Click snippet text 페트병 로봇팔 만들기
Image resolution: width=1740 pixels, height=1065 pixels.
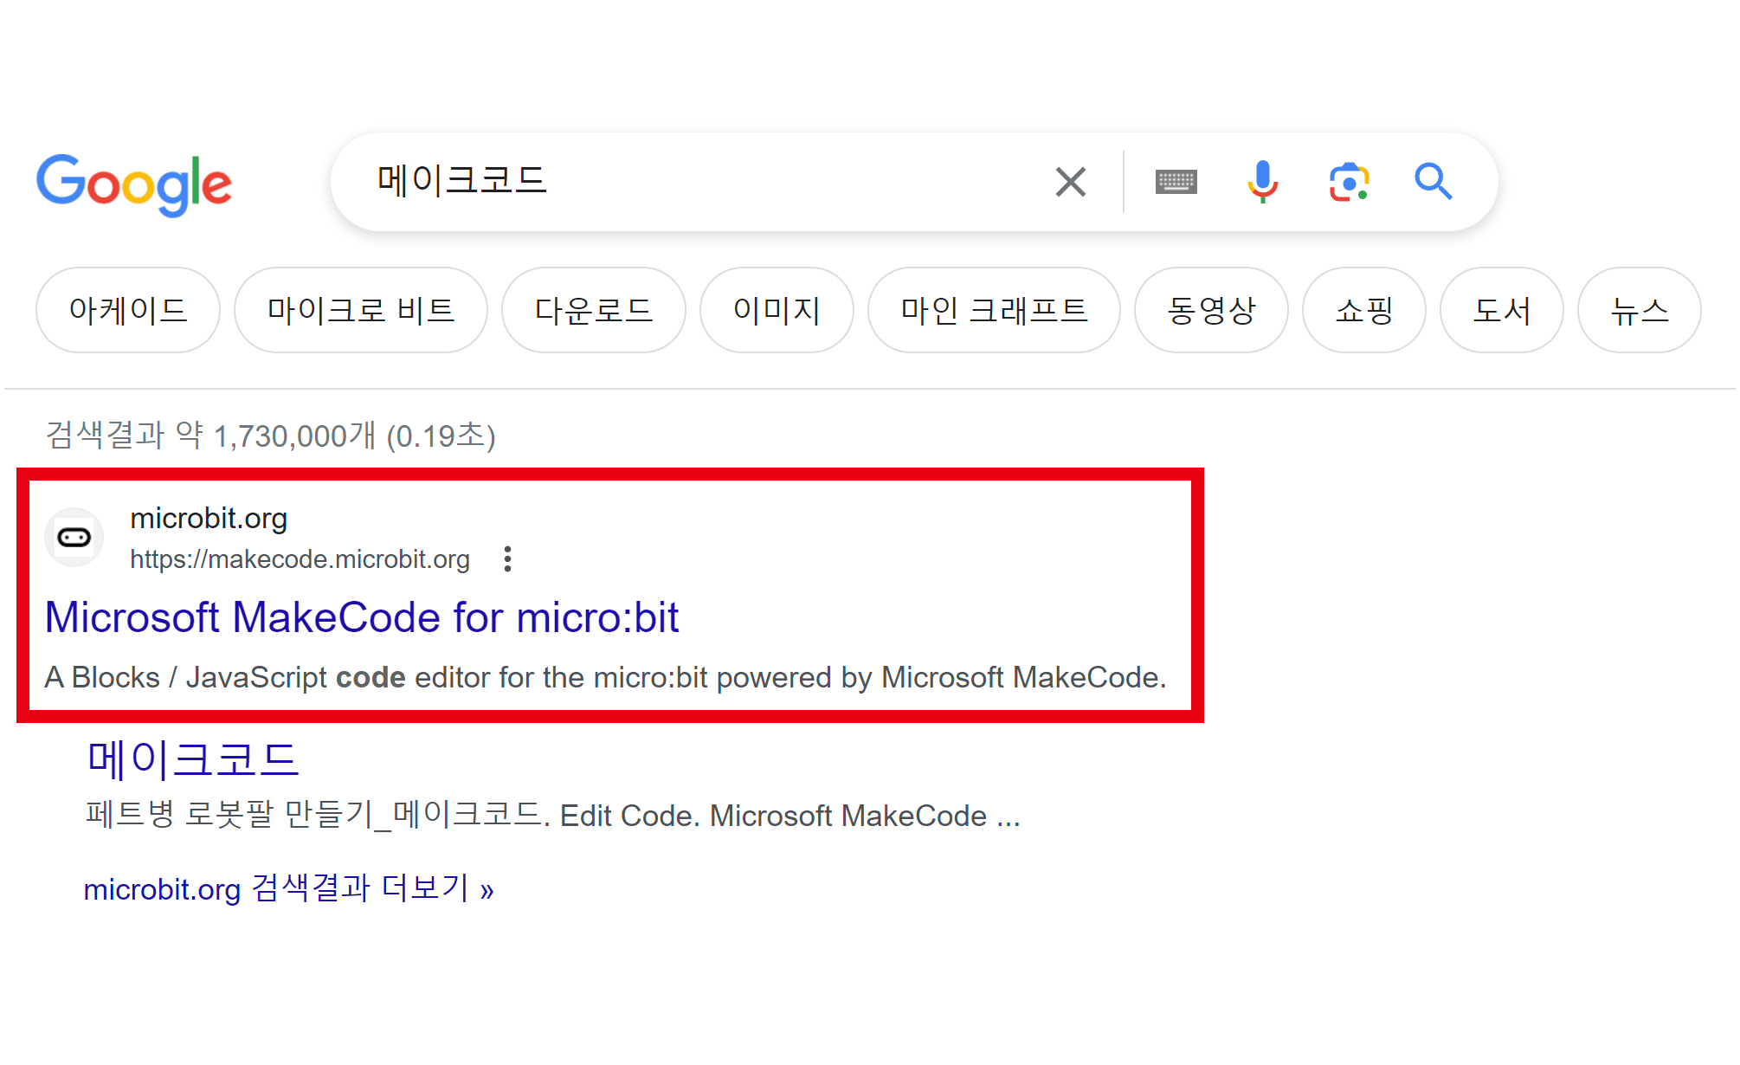click(x=229, y=816)
